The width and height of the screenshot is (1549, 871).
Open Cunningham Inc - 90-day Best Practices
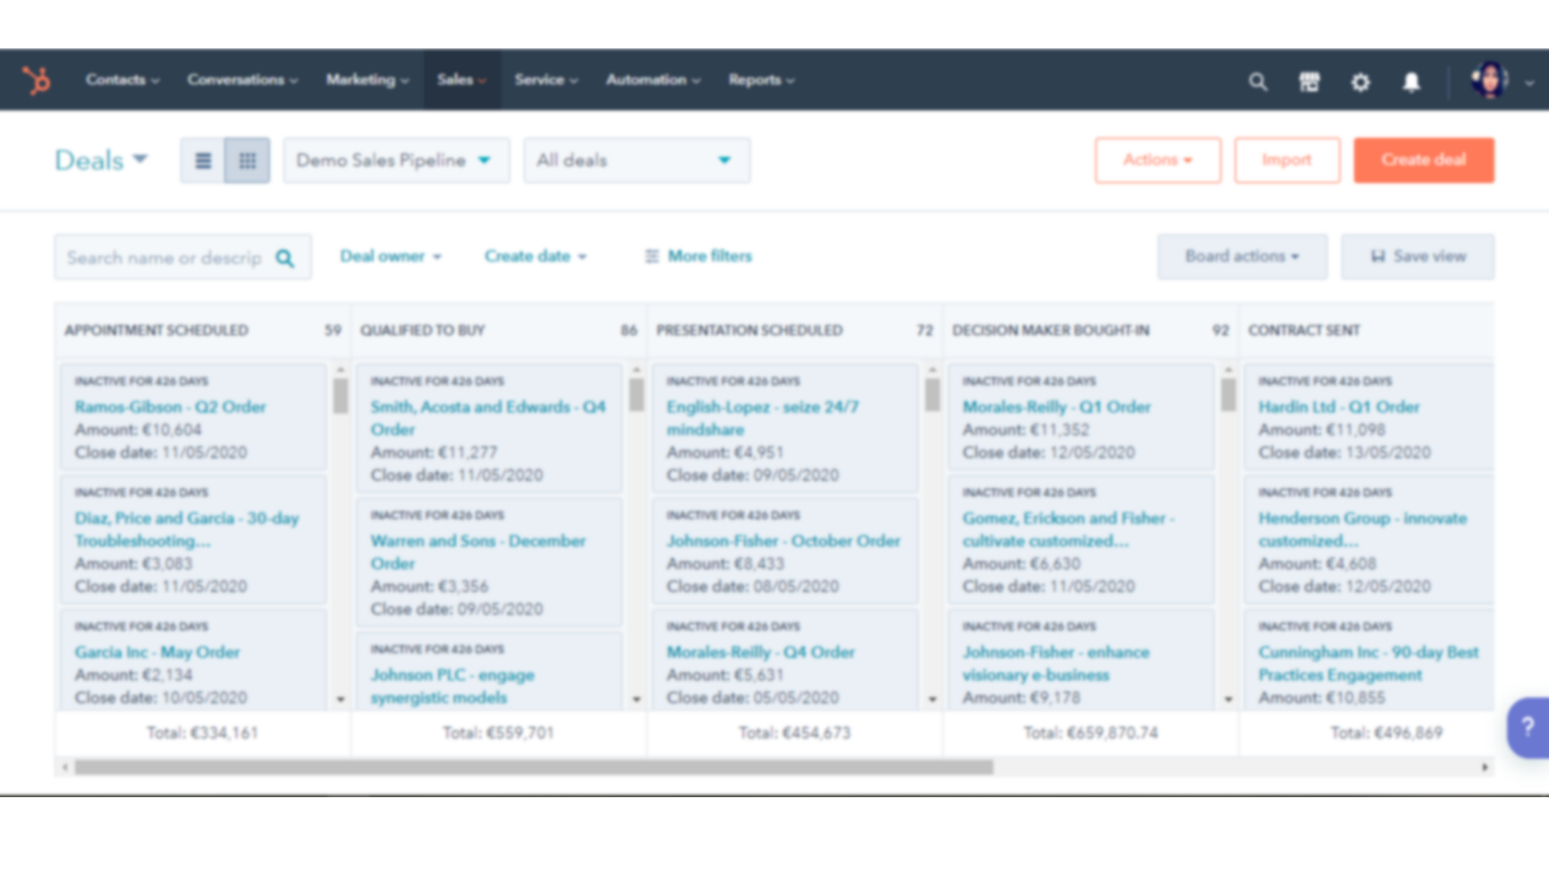click(1369, 663)
